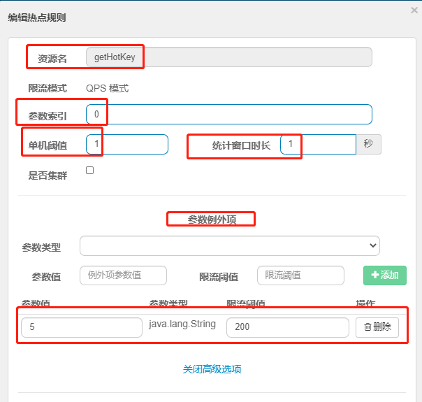The width and height of the screenshot is (422, 402).
Task: Edit the parameter value field containing 5
Action: [82, 327]
